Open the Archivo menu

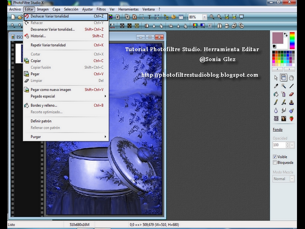pos(15,9)
